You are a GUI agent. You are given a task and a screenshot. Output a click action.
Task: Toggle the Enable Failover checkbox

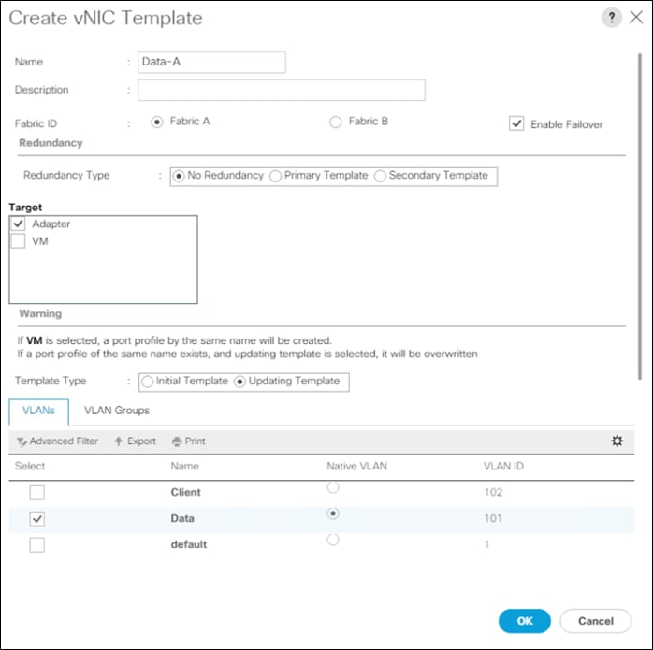click(x=516, y=123)
